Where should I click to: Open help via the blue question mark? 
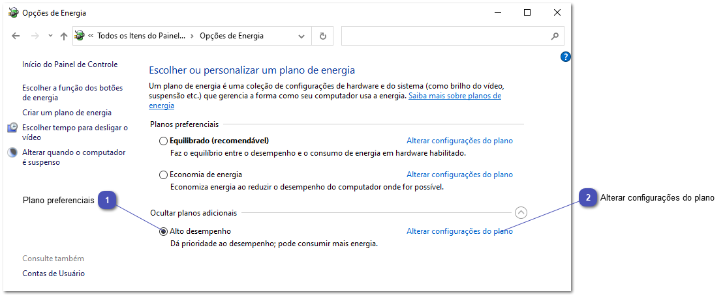tap(565, 57)
